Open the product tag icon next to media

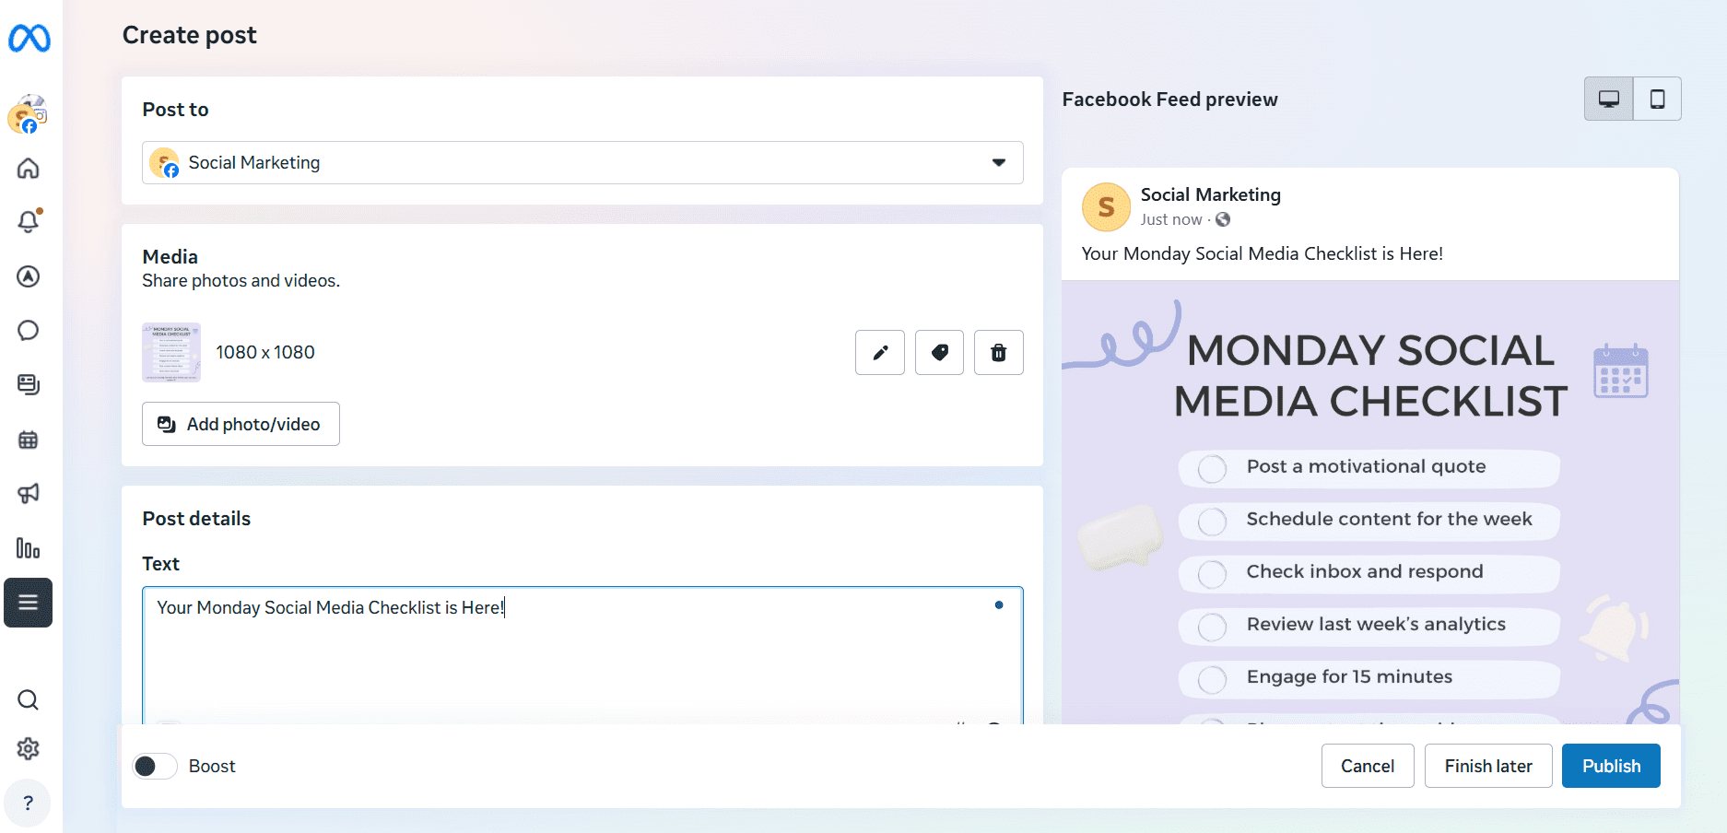tap(939, 352)
